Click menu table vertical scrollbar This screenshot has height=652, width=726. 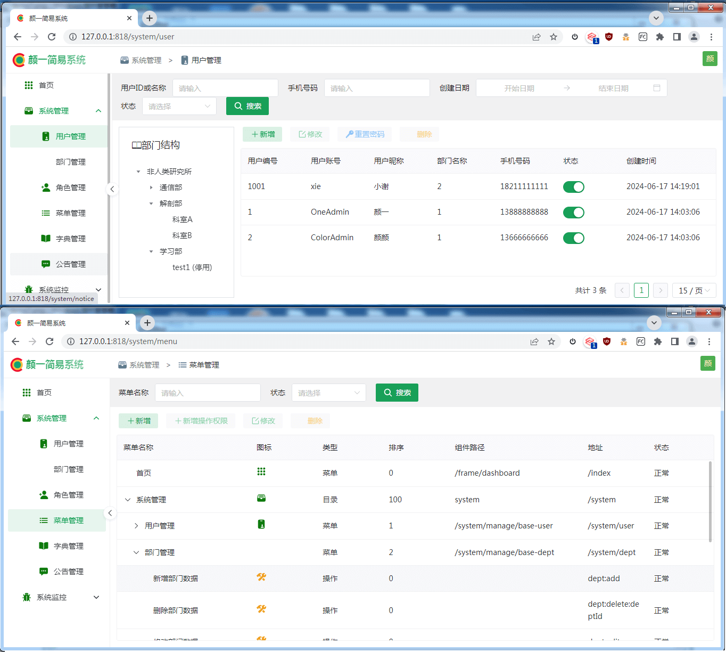coord(710,502)
